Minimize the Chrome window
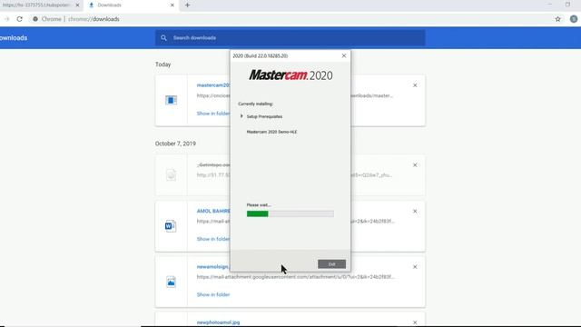The image size is (581, 327). [x=549, y=5]
